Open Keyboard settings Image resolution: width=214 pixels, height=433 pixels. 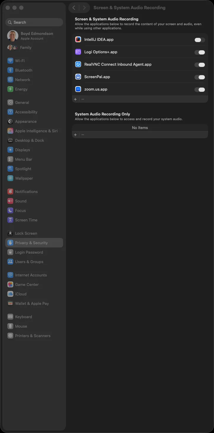pyautogui.click(x=34, y=317)
